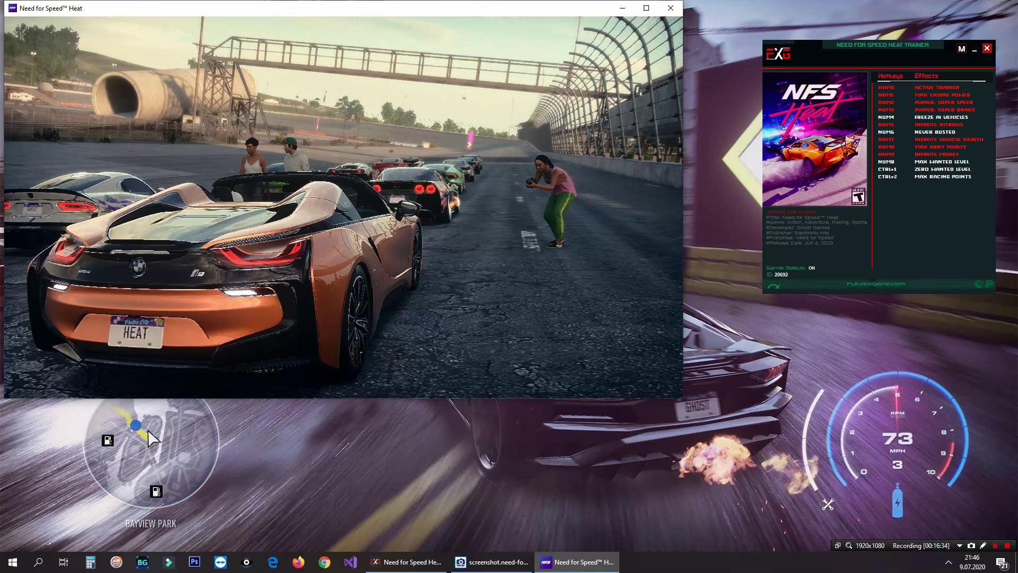Open Microsoft Edge from the taskbar
1018x573 pixels.
point(273,562)
